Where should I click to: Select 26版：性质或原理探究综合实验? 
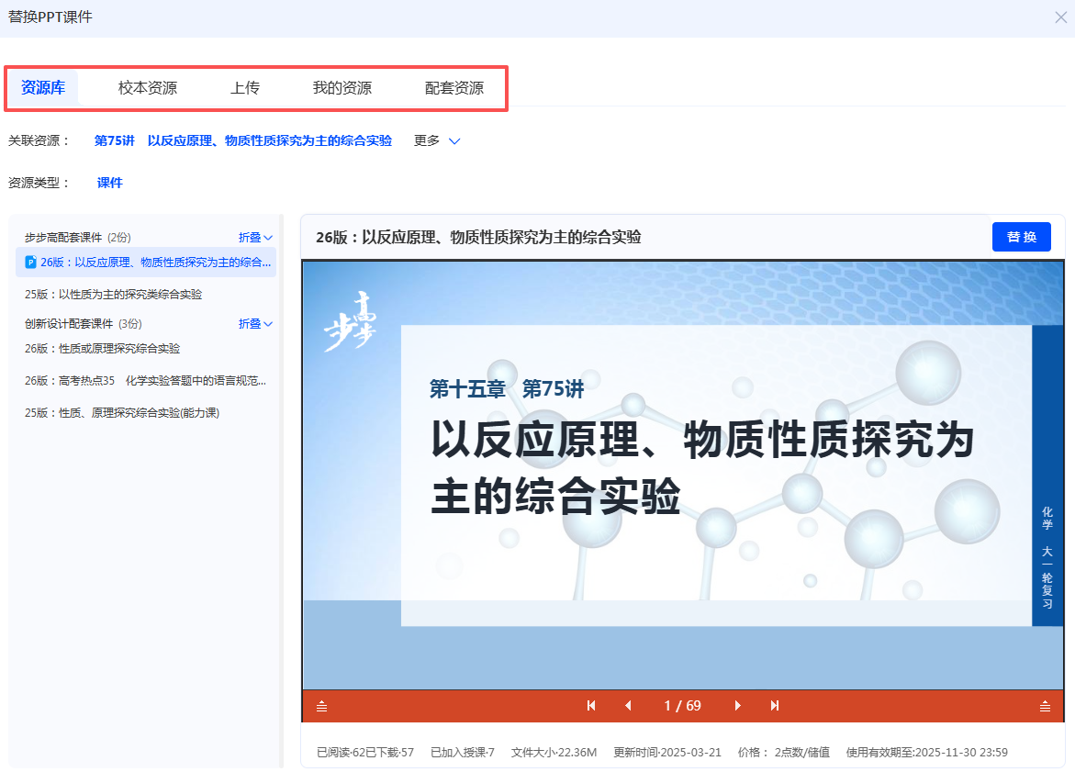tap(102, 348)
